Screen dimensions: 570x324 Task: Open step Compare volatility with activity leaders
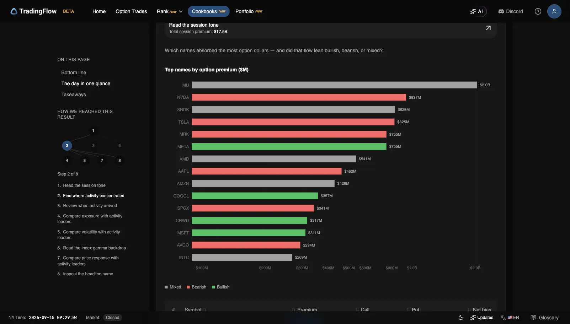pos(89,235)
